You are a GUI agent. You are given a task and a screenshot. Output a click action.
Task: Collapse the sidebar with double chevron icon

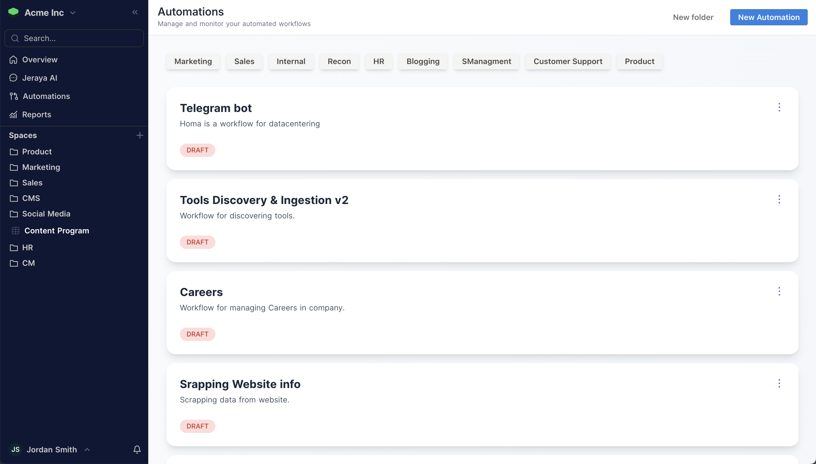[x=135, y=12]
